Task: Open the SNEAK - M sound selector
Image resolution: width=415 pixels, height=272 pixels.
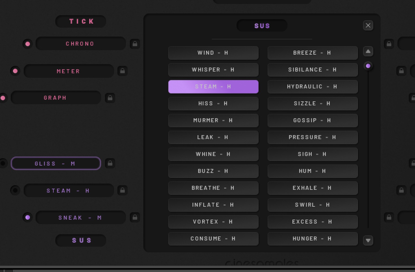Action: pos(80,218)
